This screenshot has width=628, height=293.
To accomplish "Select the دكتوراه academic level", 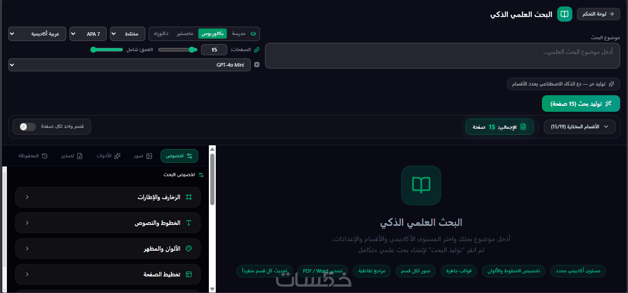I will (161, 34).
